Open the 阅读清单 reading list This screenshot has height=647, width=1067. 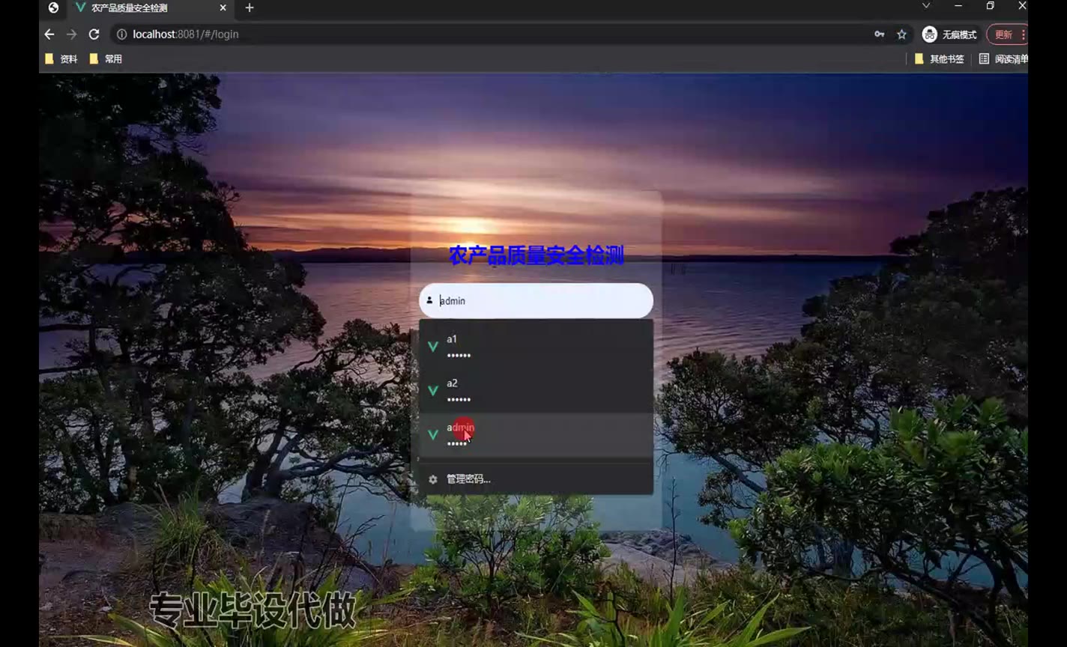click(1003, 59)
